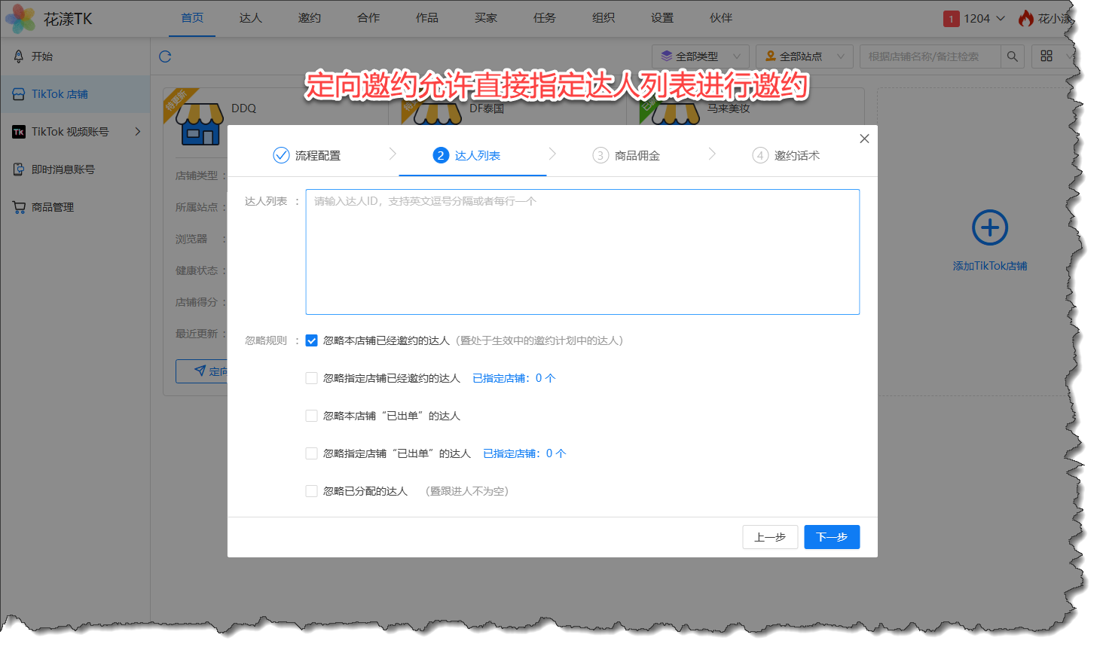This screenshot has height=650, width=1100.
Task: Click the 下一步 button
Action: point(831,537)
